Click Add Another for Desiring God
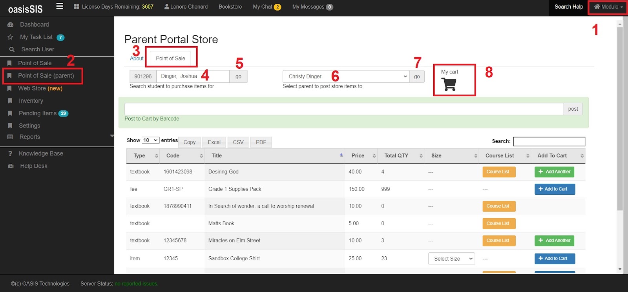Viewport: 628px width, 292px height. click(x=554, y=172)
